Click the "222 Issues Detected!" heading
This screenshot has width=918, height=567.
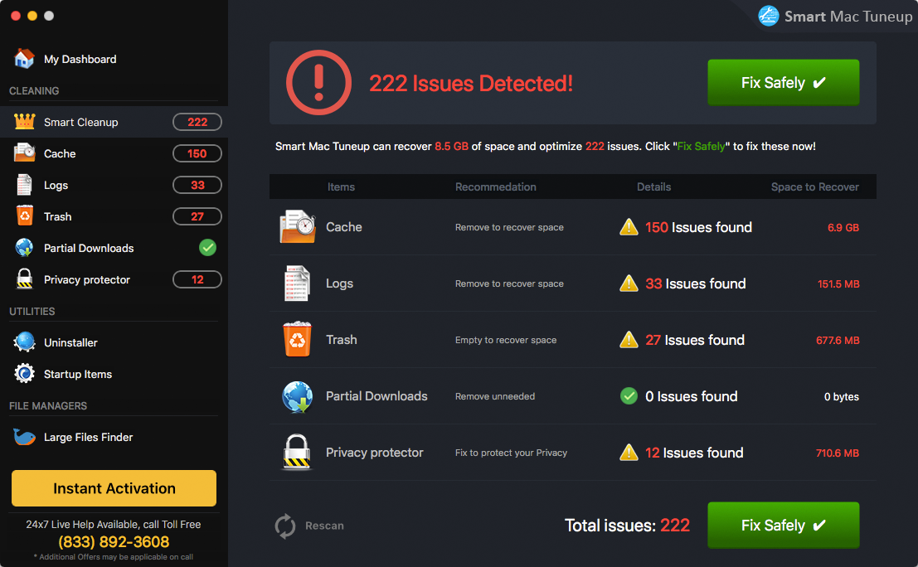click(471, 83)
